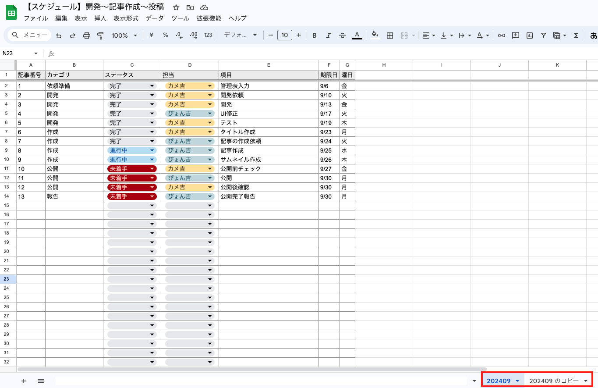This screenshot has width=598, height=388.
Task: Select the paint format tool
Action: (x=100, y=36)
